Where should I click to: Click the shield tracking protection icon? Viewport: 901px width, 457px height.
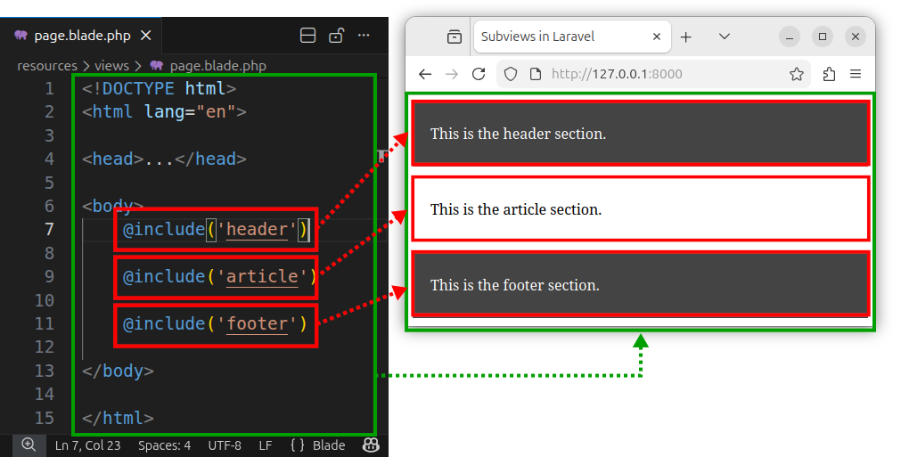pyautogui.click(x=511, y=74)
